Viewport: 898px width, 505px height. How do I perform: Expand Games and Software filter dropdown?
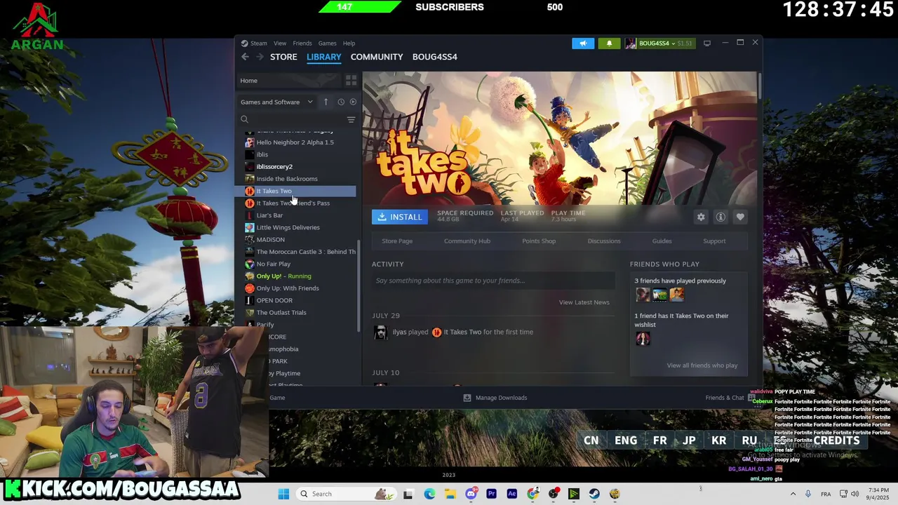pyautogui.click(x=276, y=102)
